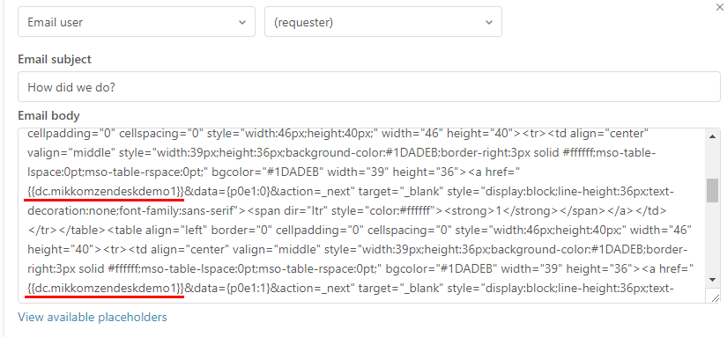This screenshot has width=727, height=337.
Task: Remove this action with the X icon
Action: [x=721, y=6]
